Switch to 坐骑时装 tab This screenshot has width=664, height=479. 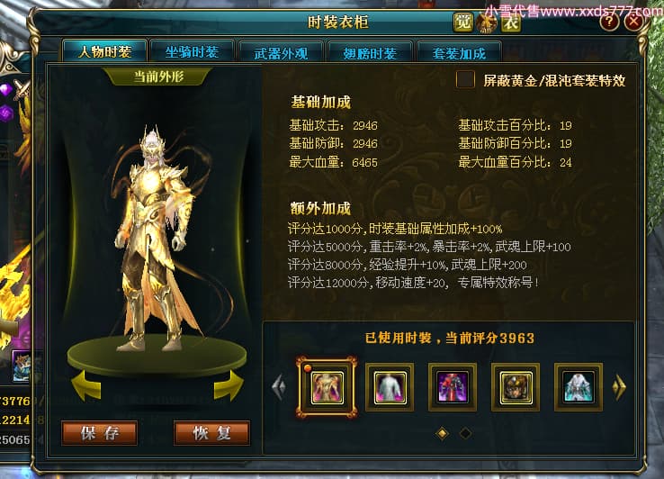(x=192, y=52)
